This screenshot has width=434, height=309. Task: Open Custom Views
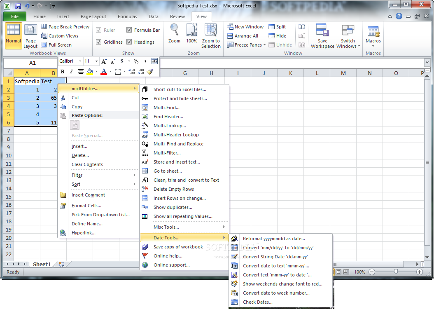click(60, 36)
